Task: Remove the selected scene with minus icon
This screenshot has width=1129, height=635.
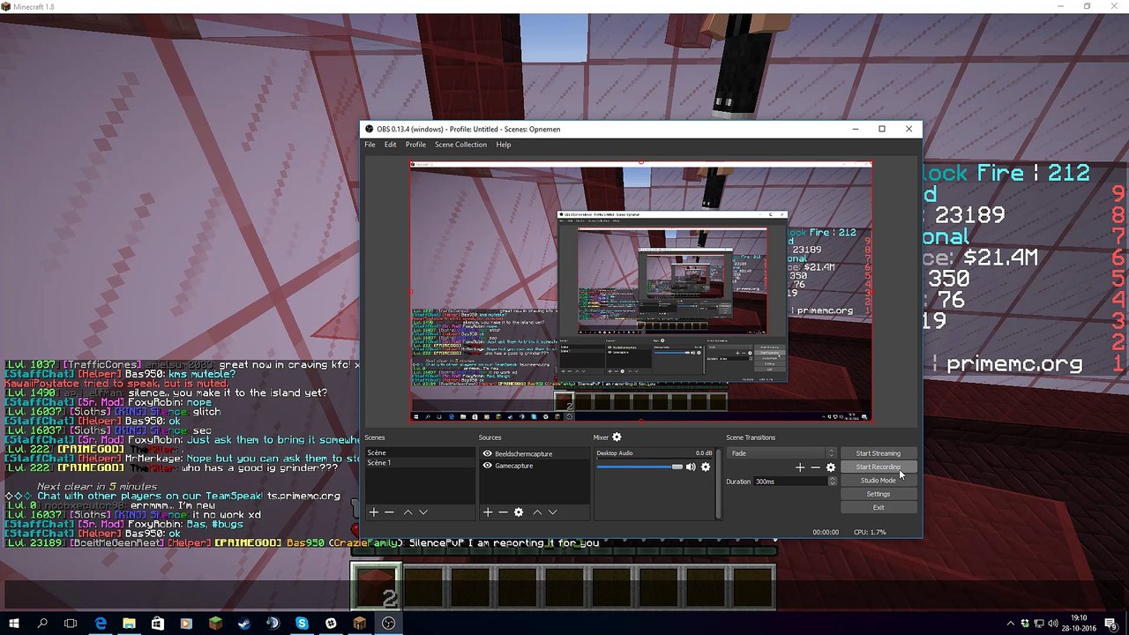Action: (389, 512)
